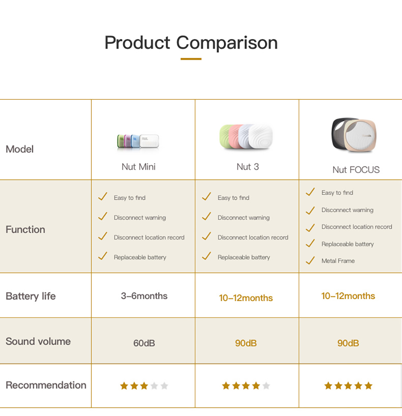
Task: Click the Nut Mini product image
Action: (x=138, y=141)
